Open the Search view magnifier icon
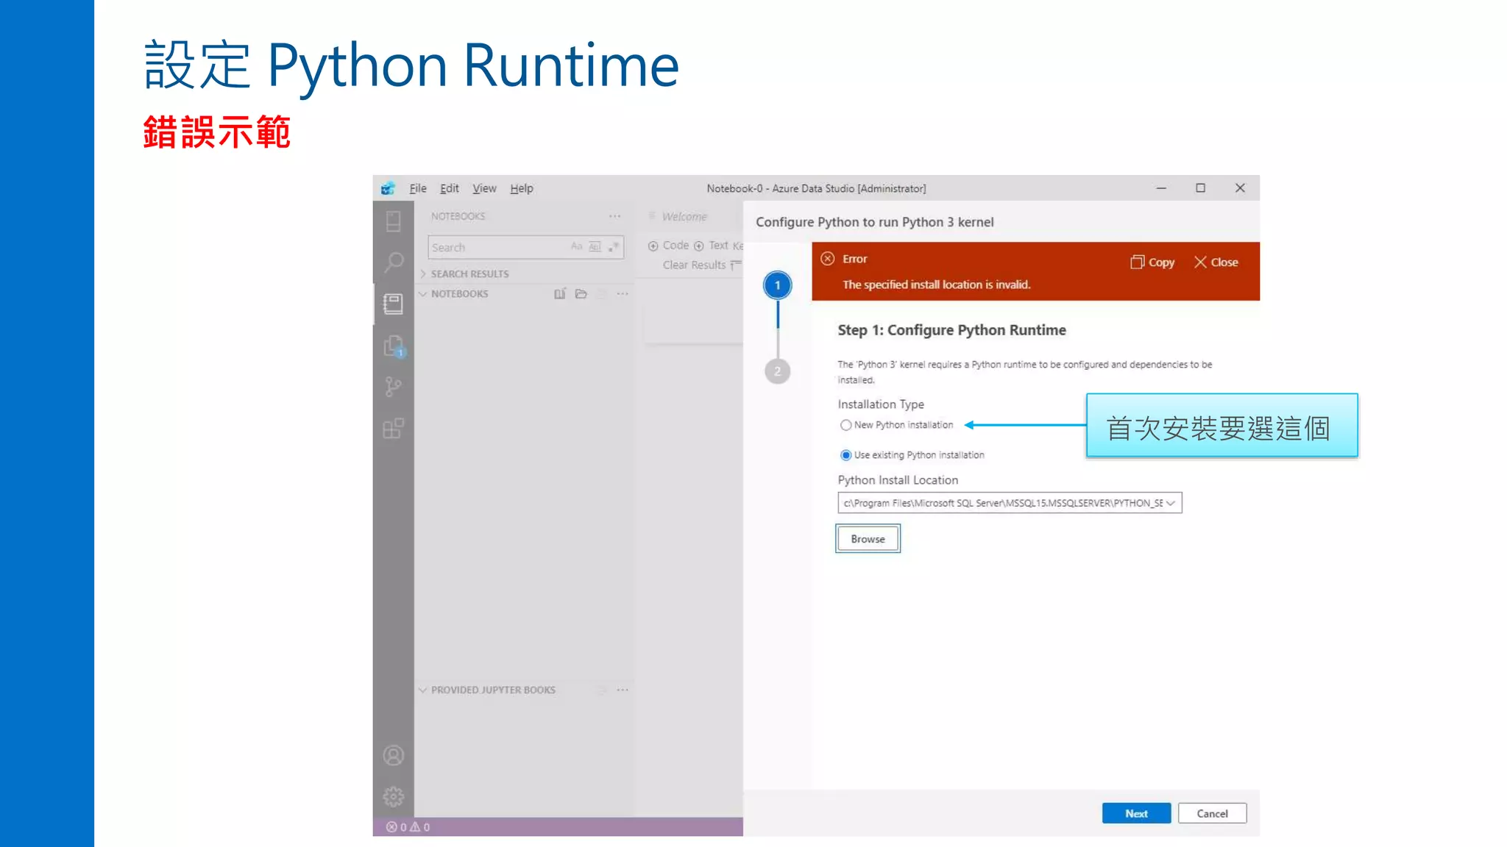 (394, 261)
